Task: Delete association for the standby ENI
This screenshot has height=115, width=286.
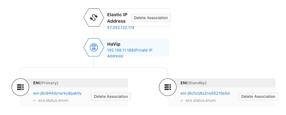Action: [258, 96]
